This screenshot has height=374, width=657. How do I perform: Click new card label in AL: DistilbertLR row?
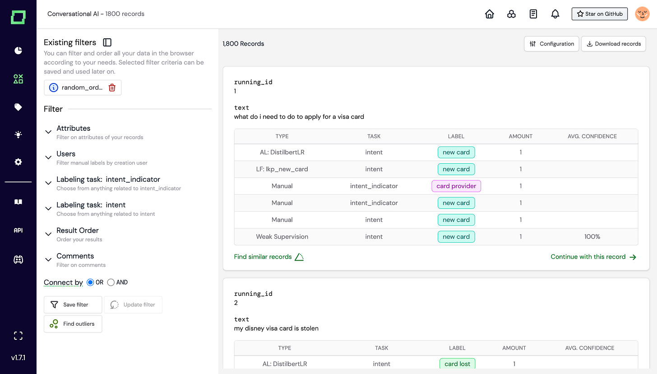456,152
